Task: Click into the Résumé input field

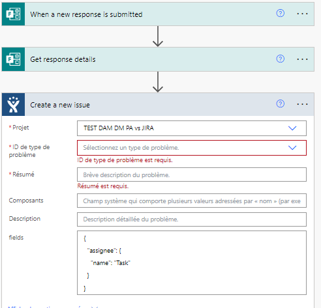Action: tap(192, 175)
